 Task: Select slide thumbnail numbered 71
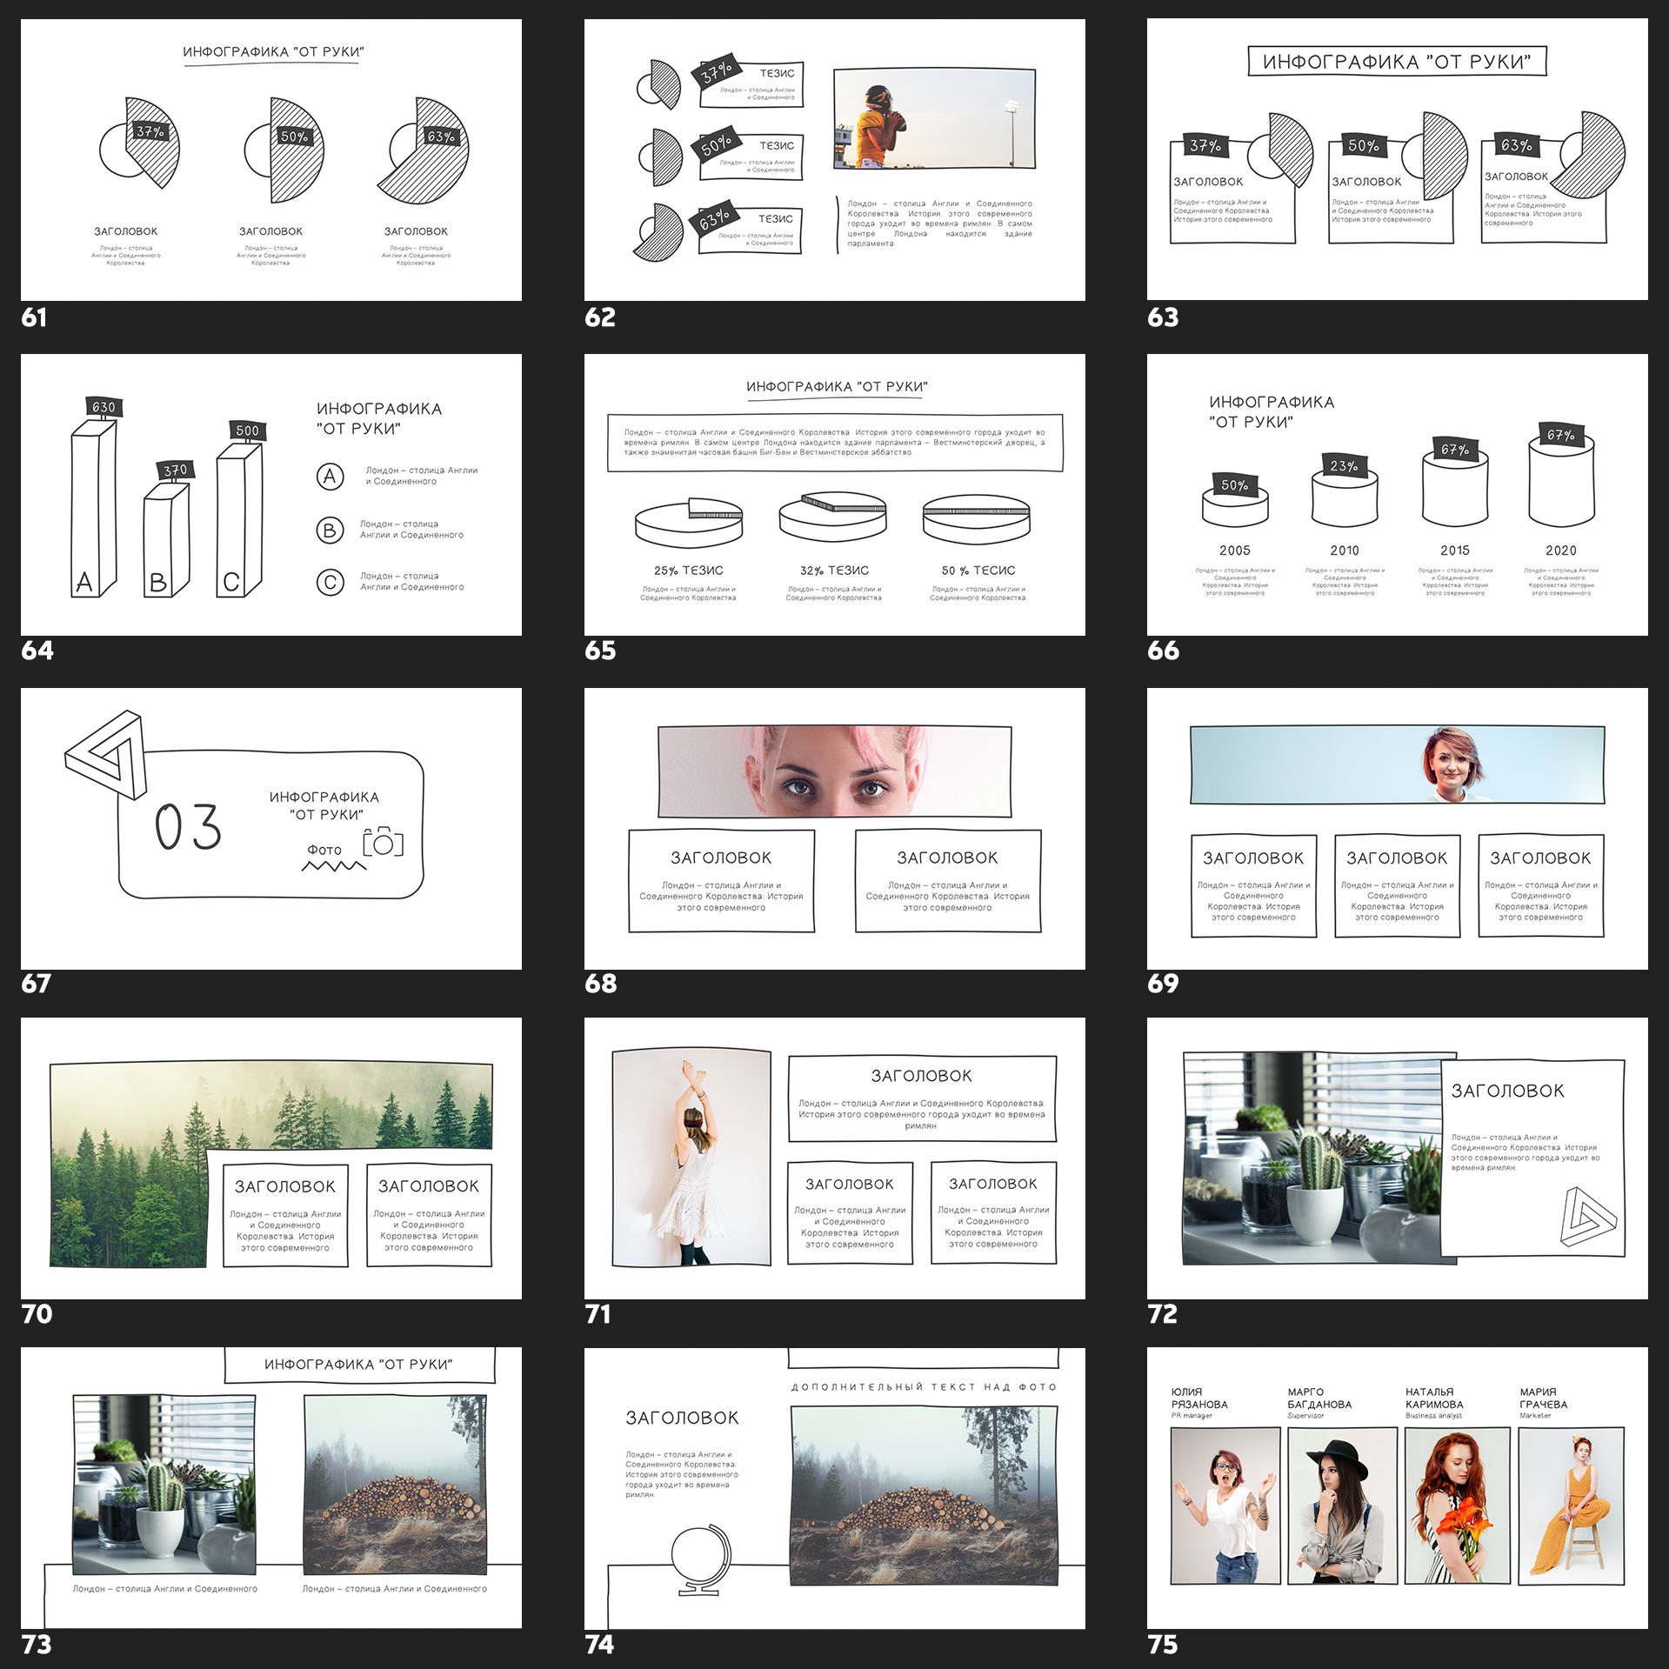click(x=835, y=1158)
